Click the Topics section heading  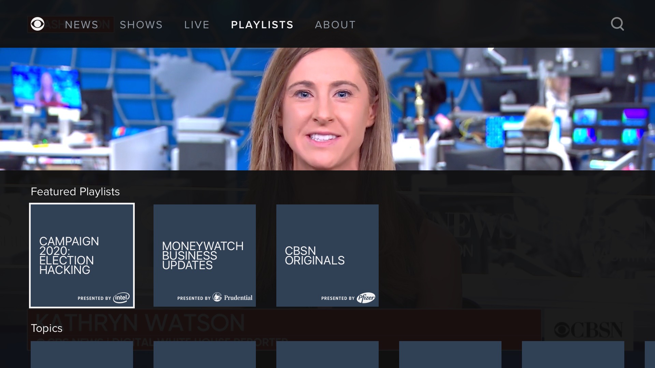(x=47, y=328)
